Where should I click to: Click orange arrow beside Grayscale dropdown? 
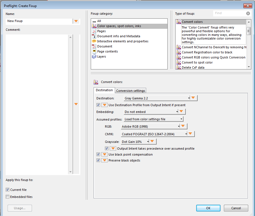(x=152, y=141)
